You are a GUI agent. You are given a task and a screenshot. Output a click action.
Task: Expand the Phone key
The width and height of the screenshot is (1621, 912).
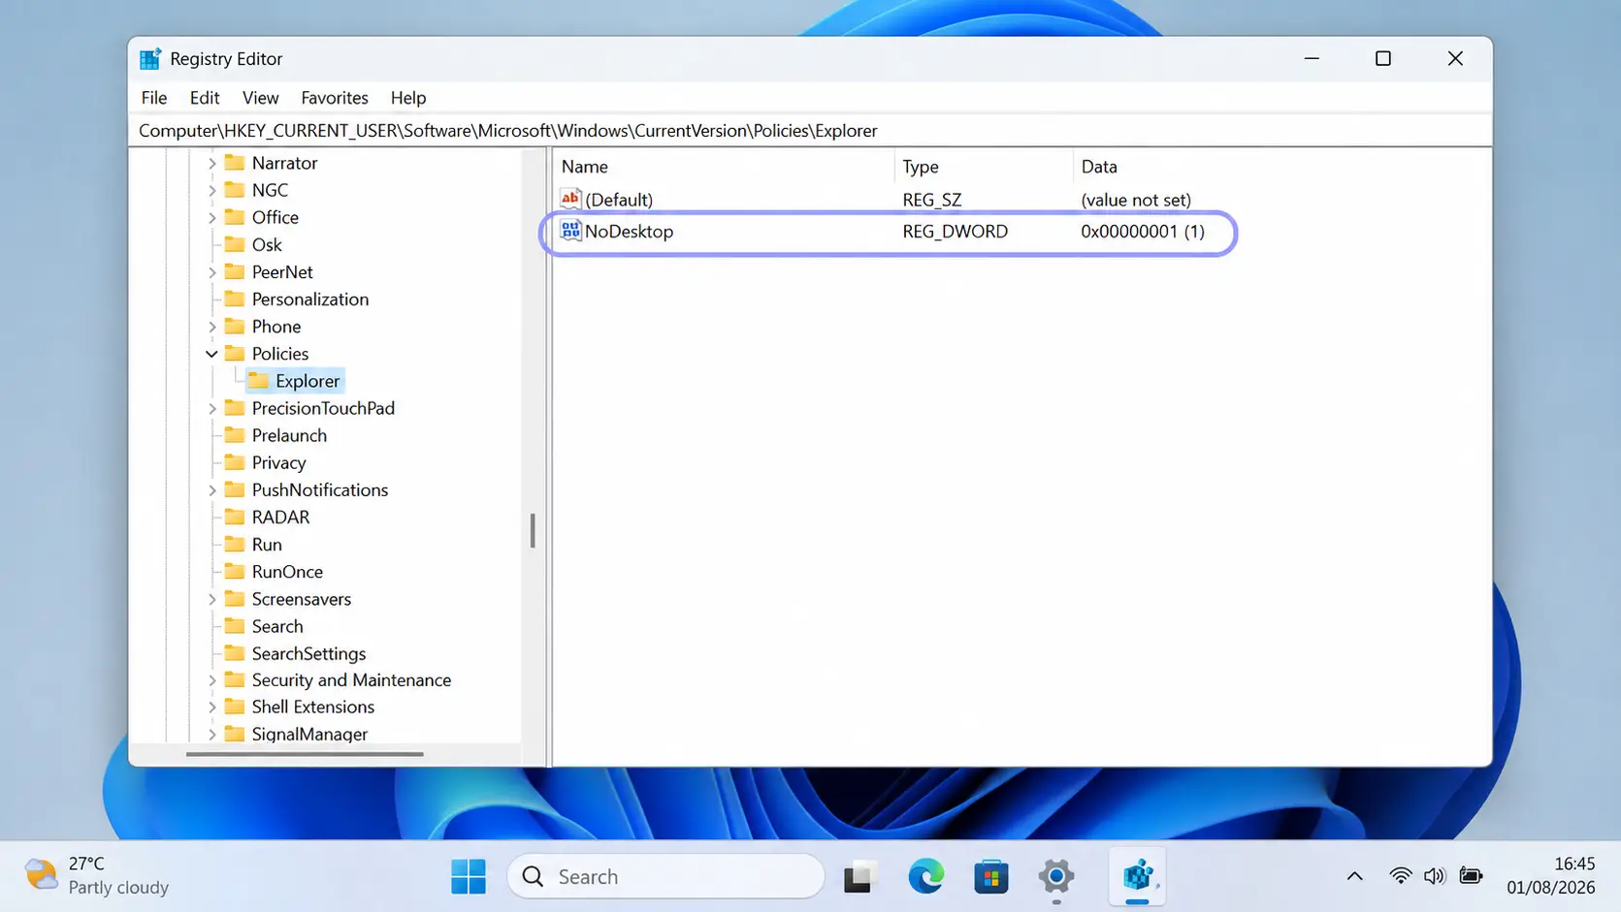coord(211,326)
